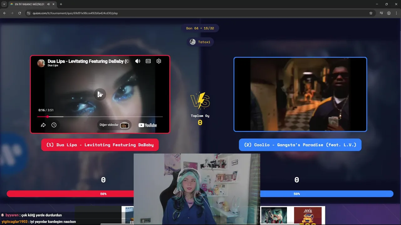This screenshot has width=401, height=225.
Task: Open Dua Lipa channel avatar in video
Action: [x=41, y=63]
